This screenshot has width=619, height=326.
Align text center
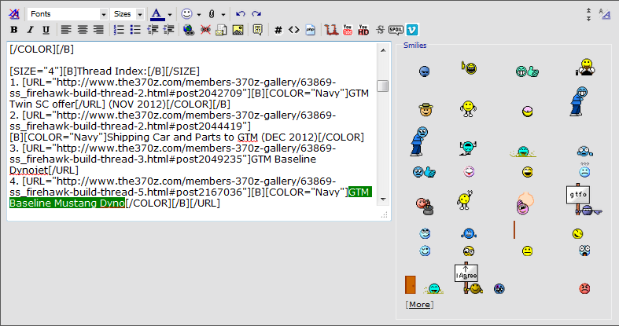(x=82, y=30)
